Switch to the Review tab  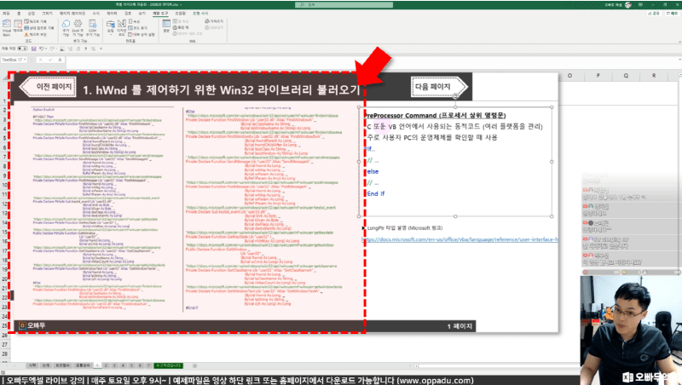[128, 14]
